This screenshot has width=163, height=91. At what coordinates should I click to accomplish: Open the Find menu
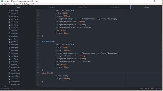pyautogui.click(x=21, y=4)
